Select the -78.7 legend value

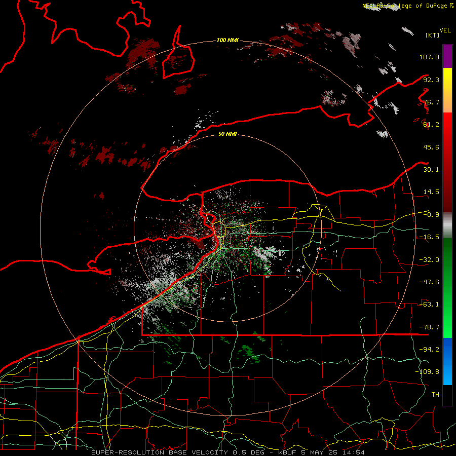pos(429,327)
